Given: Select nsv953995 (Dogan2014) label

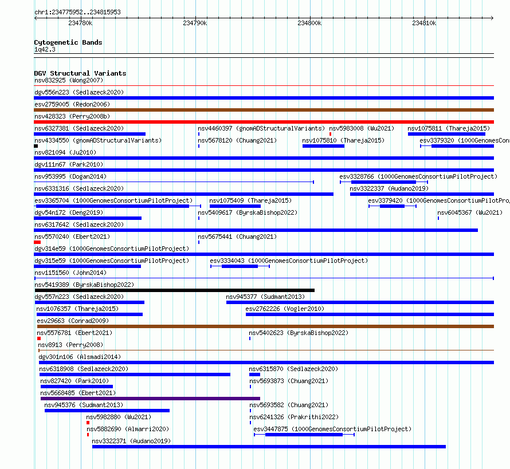Looking at the screenshot, I should click(70, 176).
